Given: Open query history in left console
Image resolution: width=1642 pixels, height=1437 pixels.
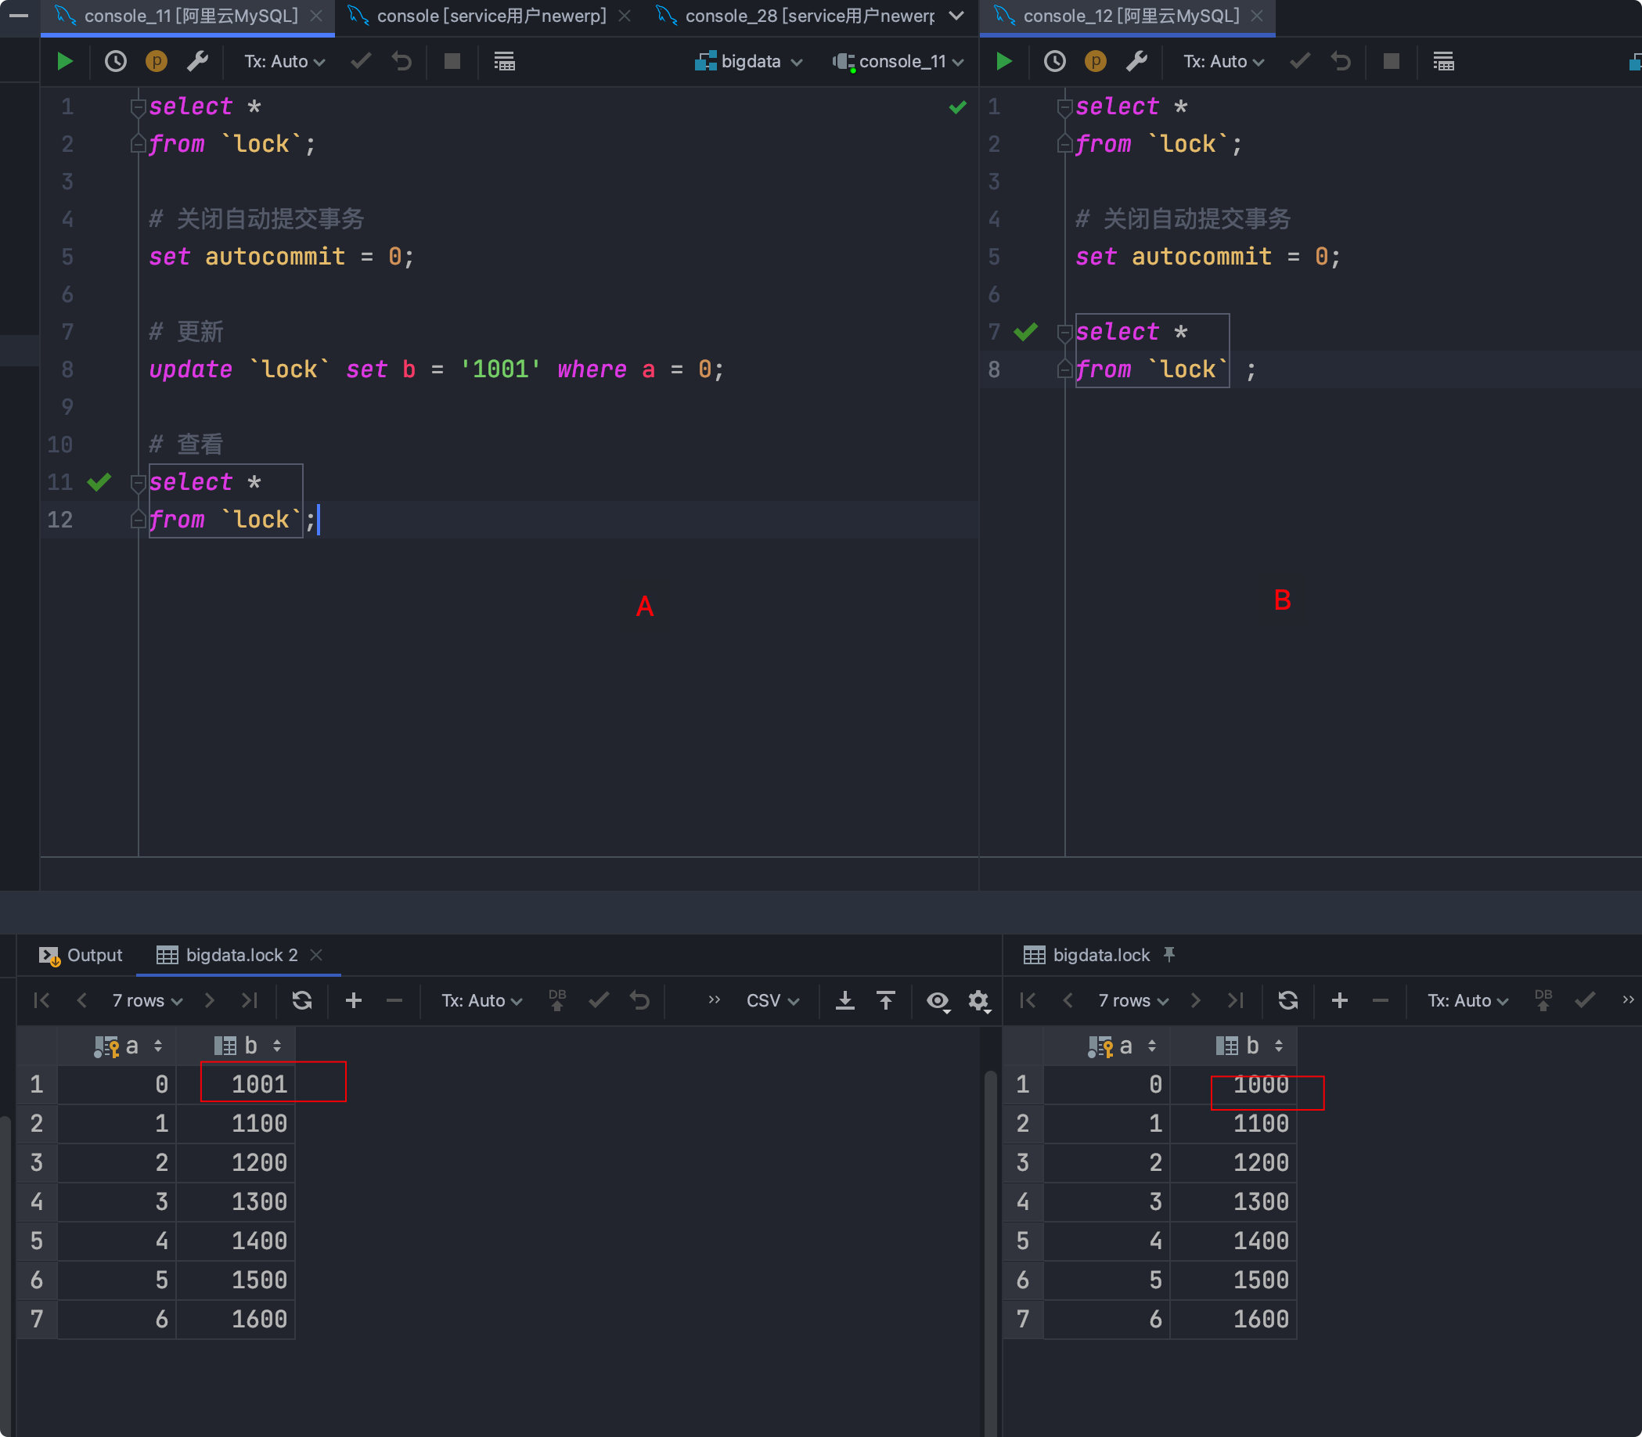Looking at the screenshot, I should click(116, 61).
